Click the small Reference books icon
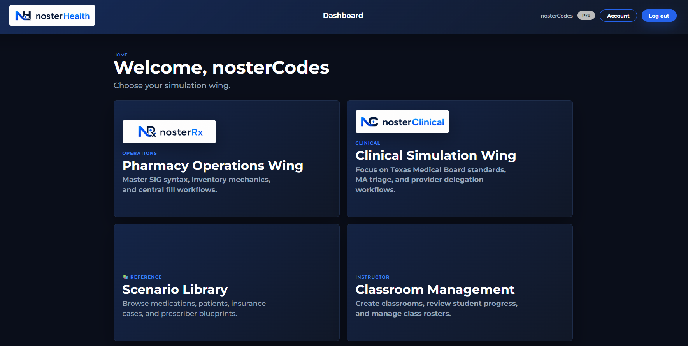Image resolution: width=688 pixels, height=346 pixels. pos(125,277)
